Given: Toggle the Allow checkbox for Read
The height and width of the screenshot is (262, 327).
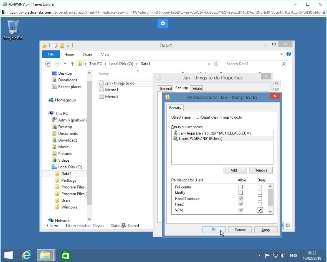Looking at the screenshot, I should point(240,204).
